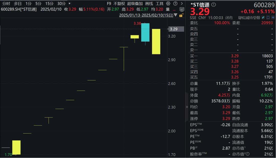Click 委比 value 100.00%
This screenshot has width=276, height=158.
[222, 23]
